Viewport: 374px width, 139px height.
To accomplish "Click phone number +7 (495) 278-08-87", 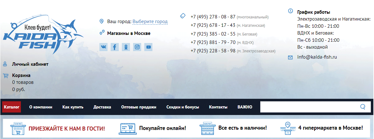I will tap(213, 17).
